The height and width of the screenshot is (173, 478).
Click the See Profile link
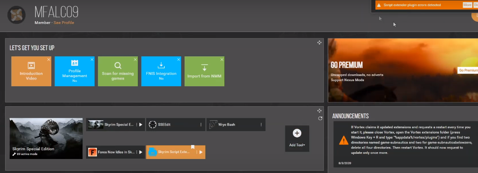click(64, 23)
